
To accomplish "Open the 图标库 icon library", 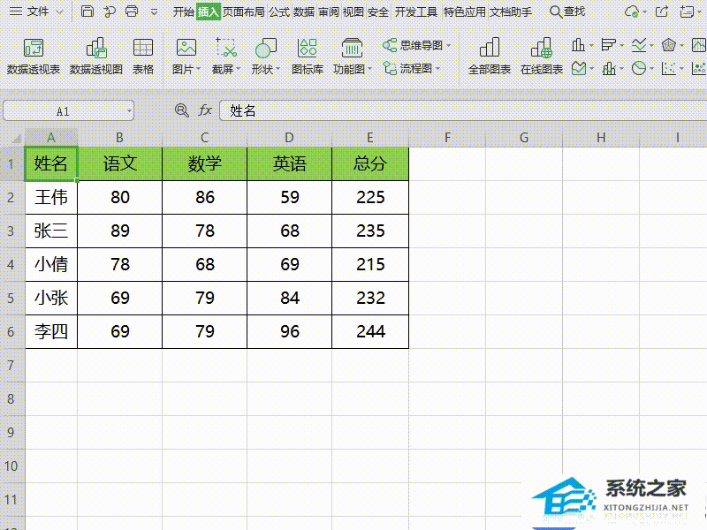I will point(307,57).
